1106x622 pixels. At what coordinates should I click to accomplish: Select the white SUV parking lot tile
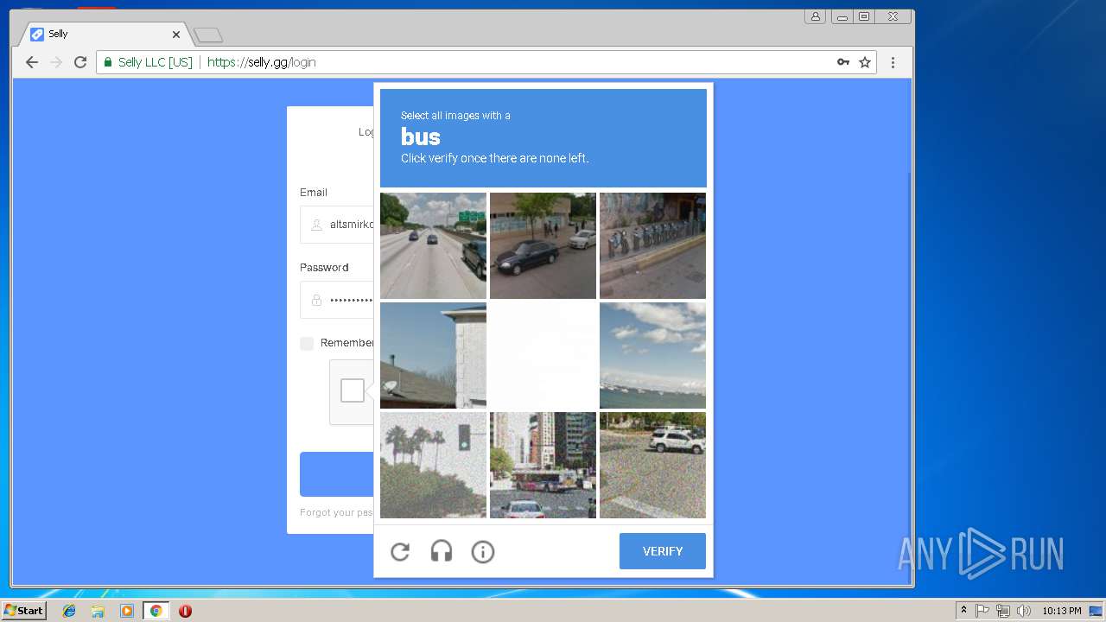coord(652,465)
